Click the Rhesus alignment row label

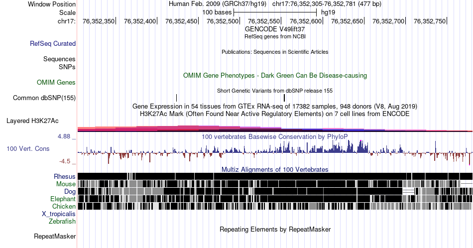[65, 176]
